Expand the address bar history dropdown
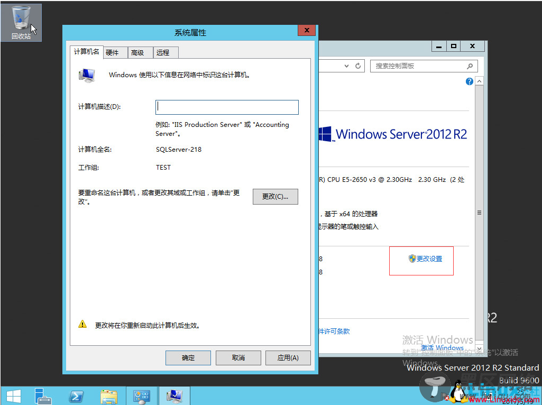This screenshot has width=542, height=405. tap(347, 66)
